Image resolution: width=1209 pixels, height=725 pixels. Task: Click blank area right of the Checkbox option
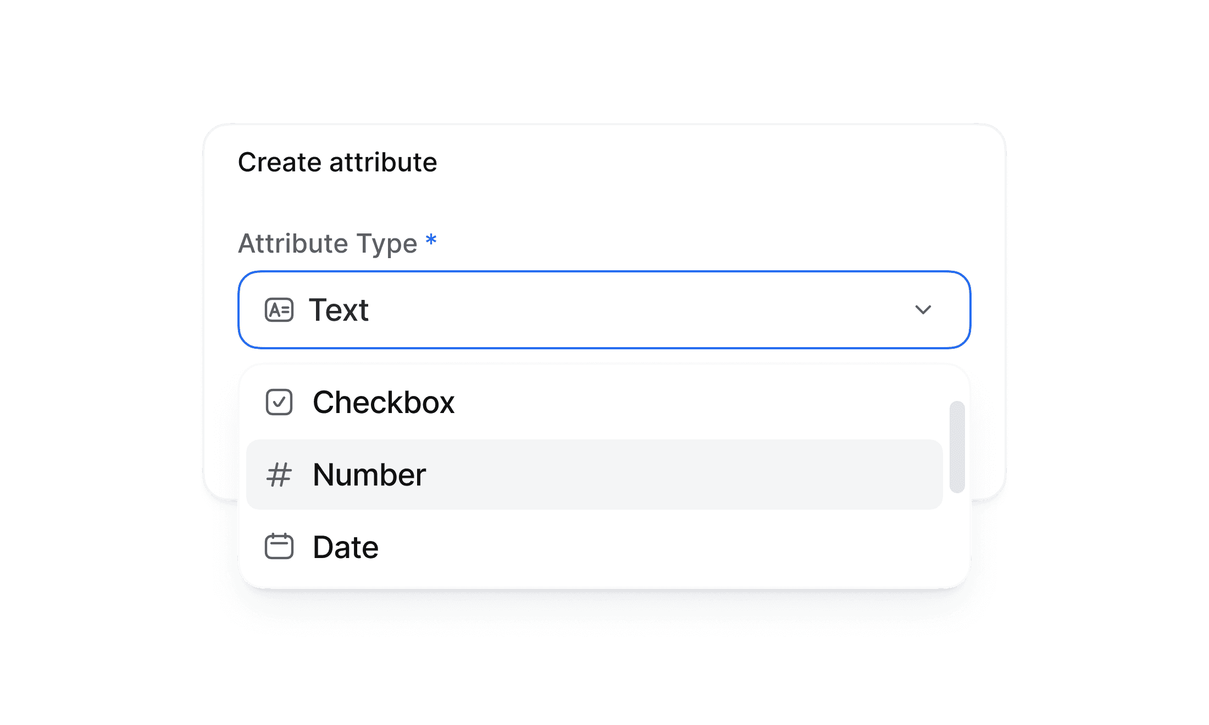(687, 402)
